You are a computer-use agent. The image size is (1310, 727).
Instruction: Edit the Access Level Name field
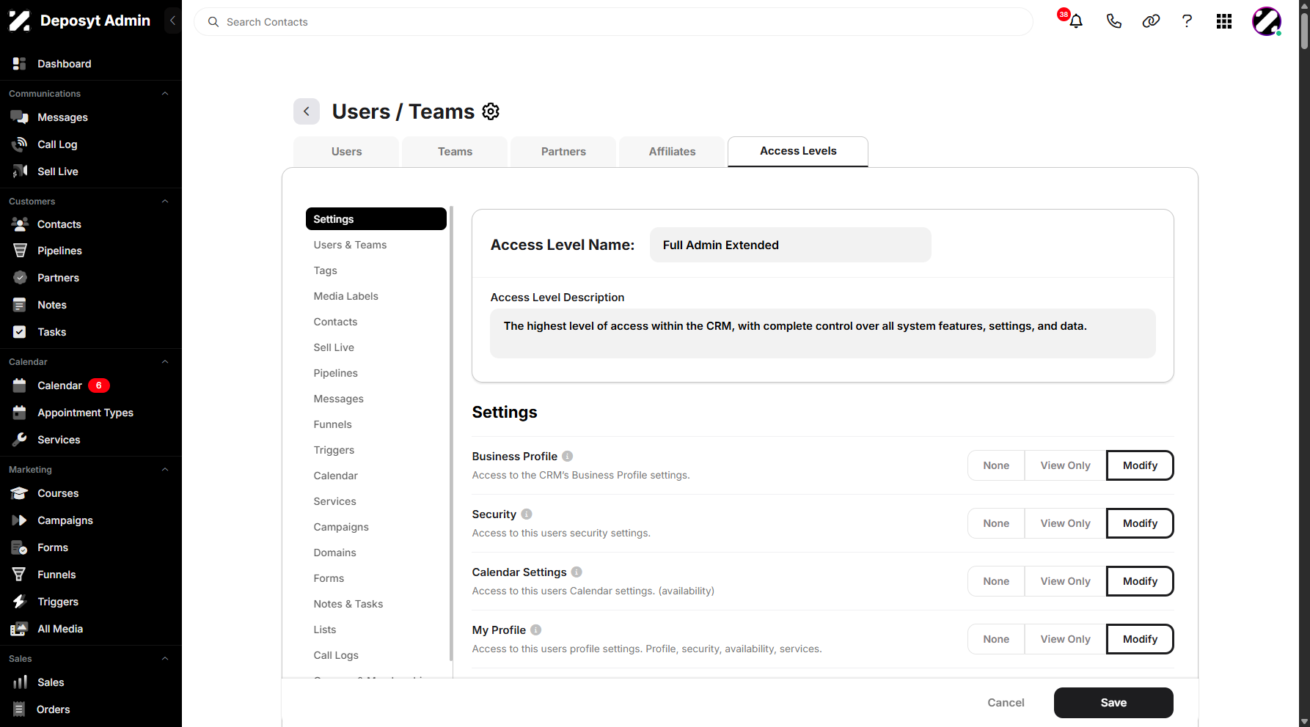790,245
